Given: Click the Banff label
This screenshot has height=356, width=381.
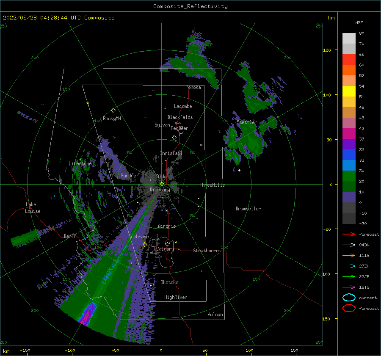Looking at the screenshot, I should 70,236.
